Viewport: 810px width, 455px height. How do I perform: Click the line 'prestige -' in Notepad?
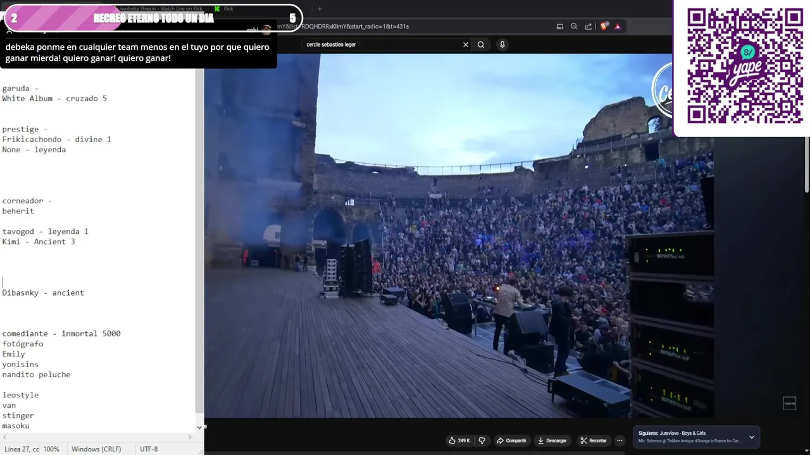click(x=25, y=129)
